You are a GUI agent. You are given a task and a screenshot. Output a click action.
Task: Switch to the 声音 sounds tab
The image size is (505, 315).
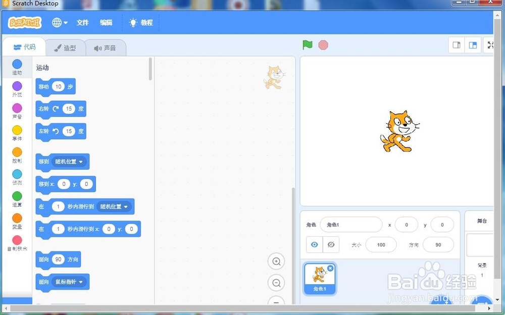point(105,48)
